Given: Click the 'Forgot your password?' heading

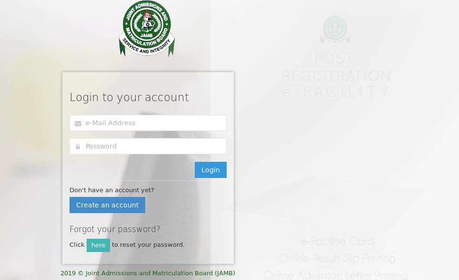Looking at the screenshot, I should pos(115,229).
